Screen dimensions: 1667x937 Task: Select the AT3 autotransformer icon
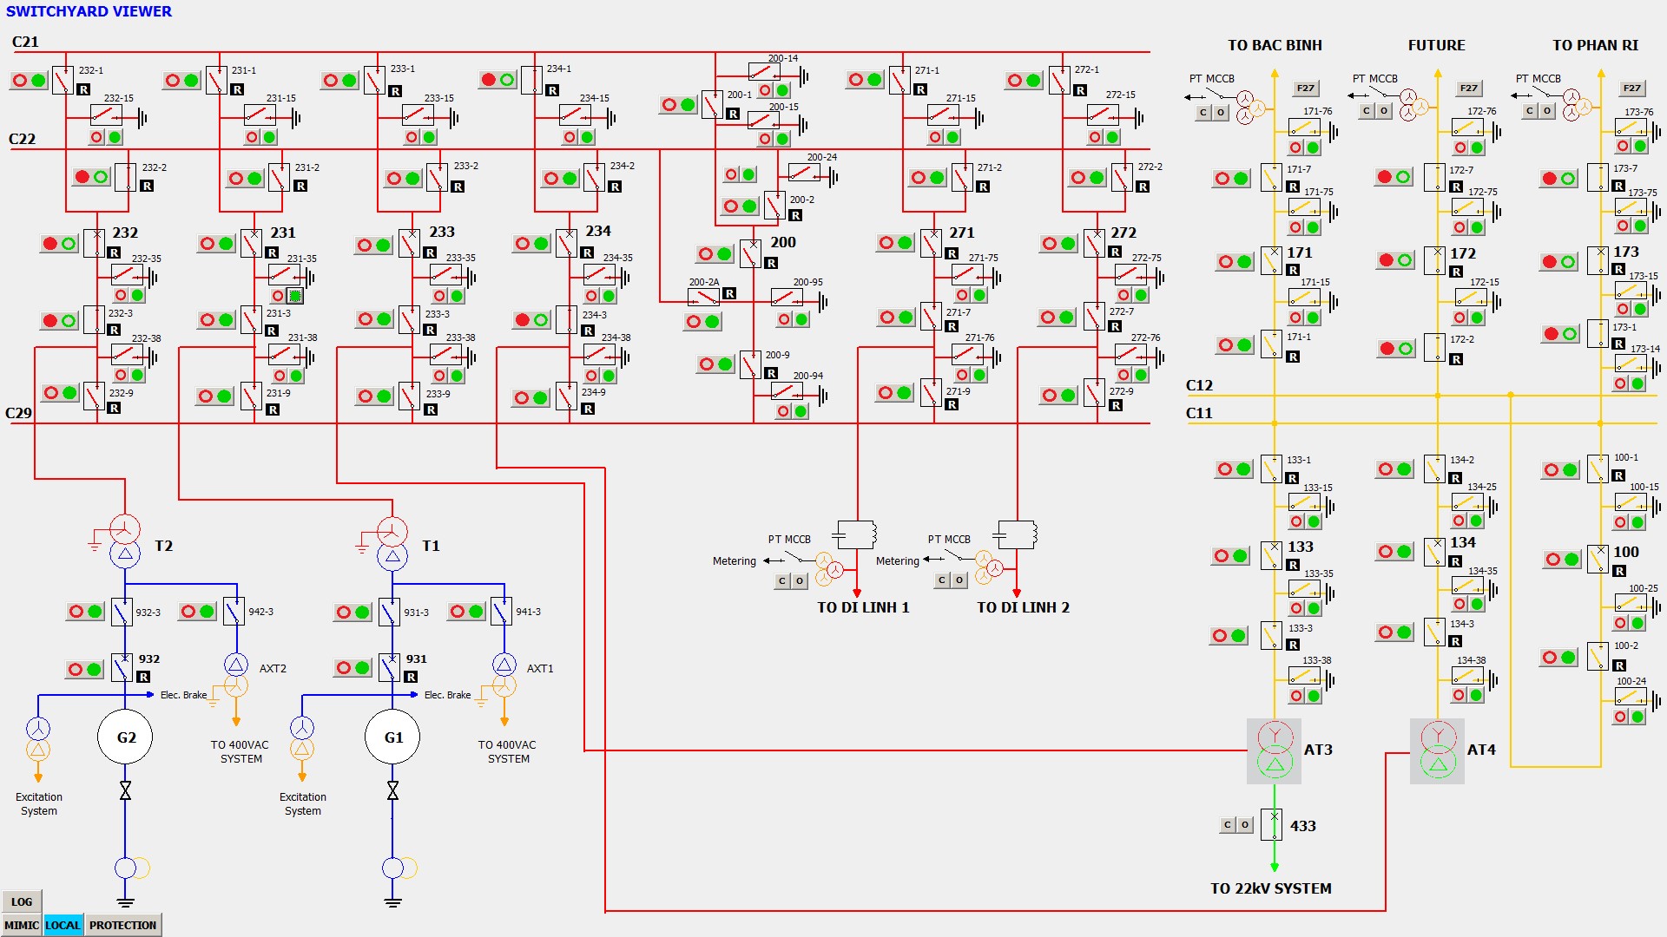(1274, 750)
